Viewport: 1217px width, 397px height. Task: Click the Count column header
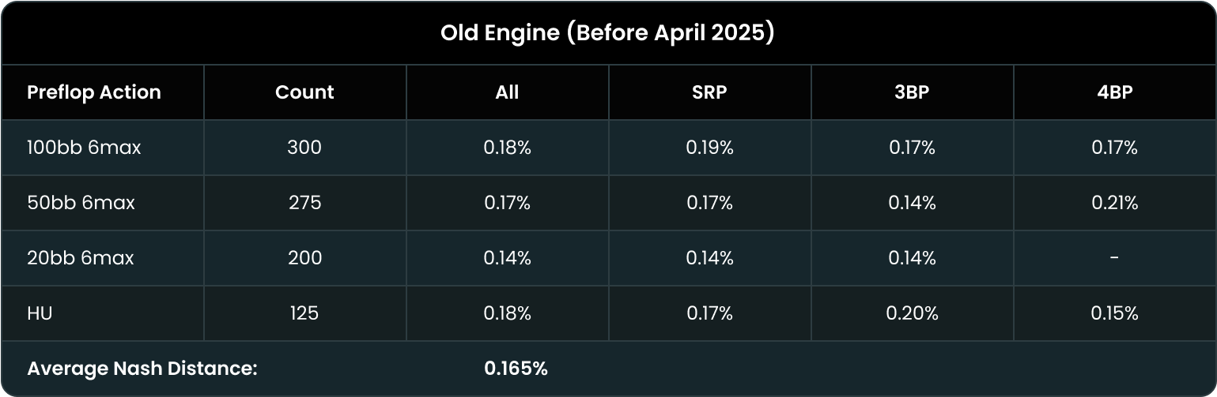pos(304,92)
